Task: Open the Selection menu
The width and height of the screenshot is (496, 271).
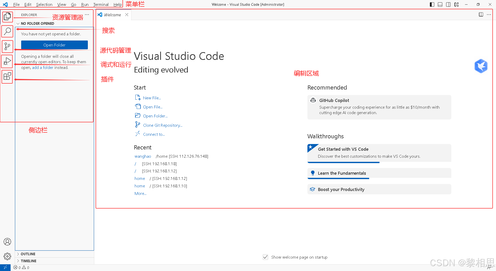Action: coord(44,4)
